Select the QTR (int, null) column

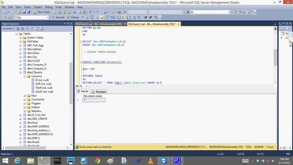point(43,84)
